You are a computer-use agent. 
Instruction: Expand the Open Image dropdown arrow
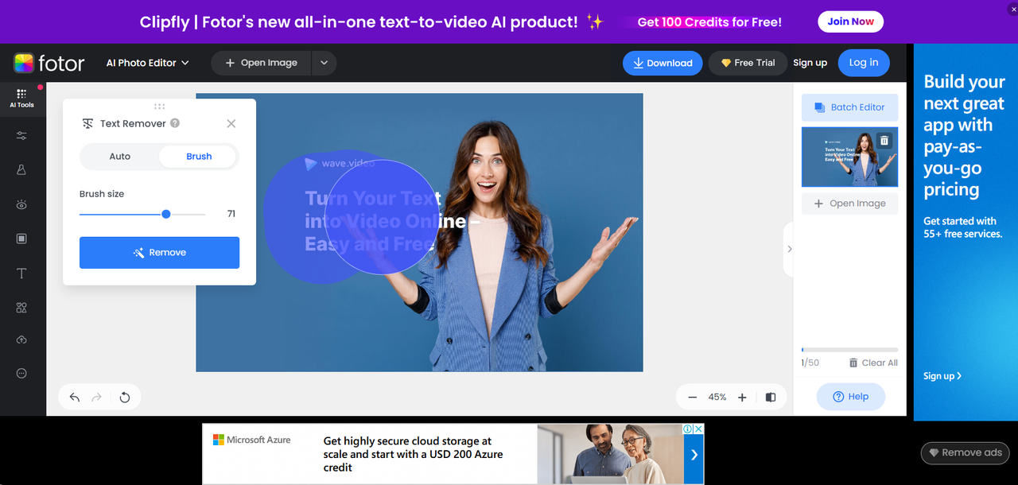click(x=324, y=63)
